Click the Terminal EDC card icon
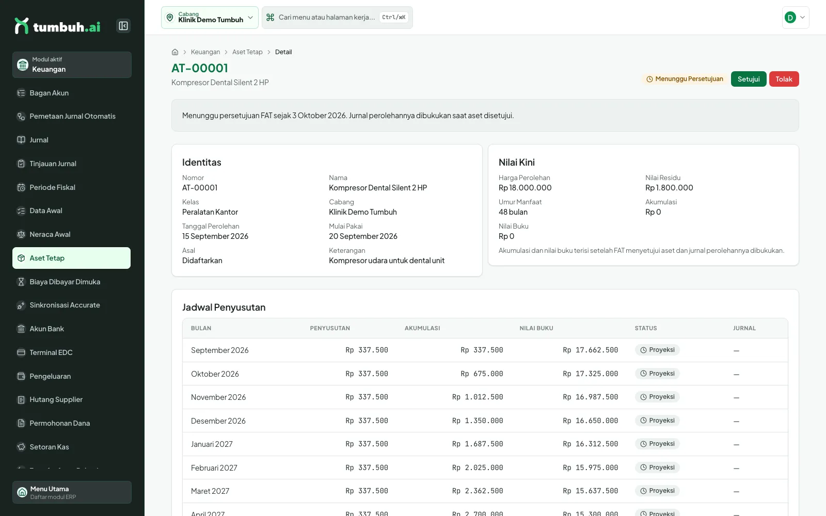Viewport: 826px width, 516px height. coord(21,352)
